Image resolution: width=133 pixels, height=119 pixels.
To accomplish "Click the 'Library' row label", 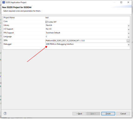I will click(6, 25).
